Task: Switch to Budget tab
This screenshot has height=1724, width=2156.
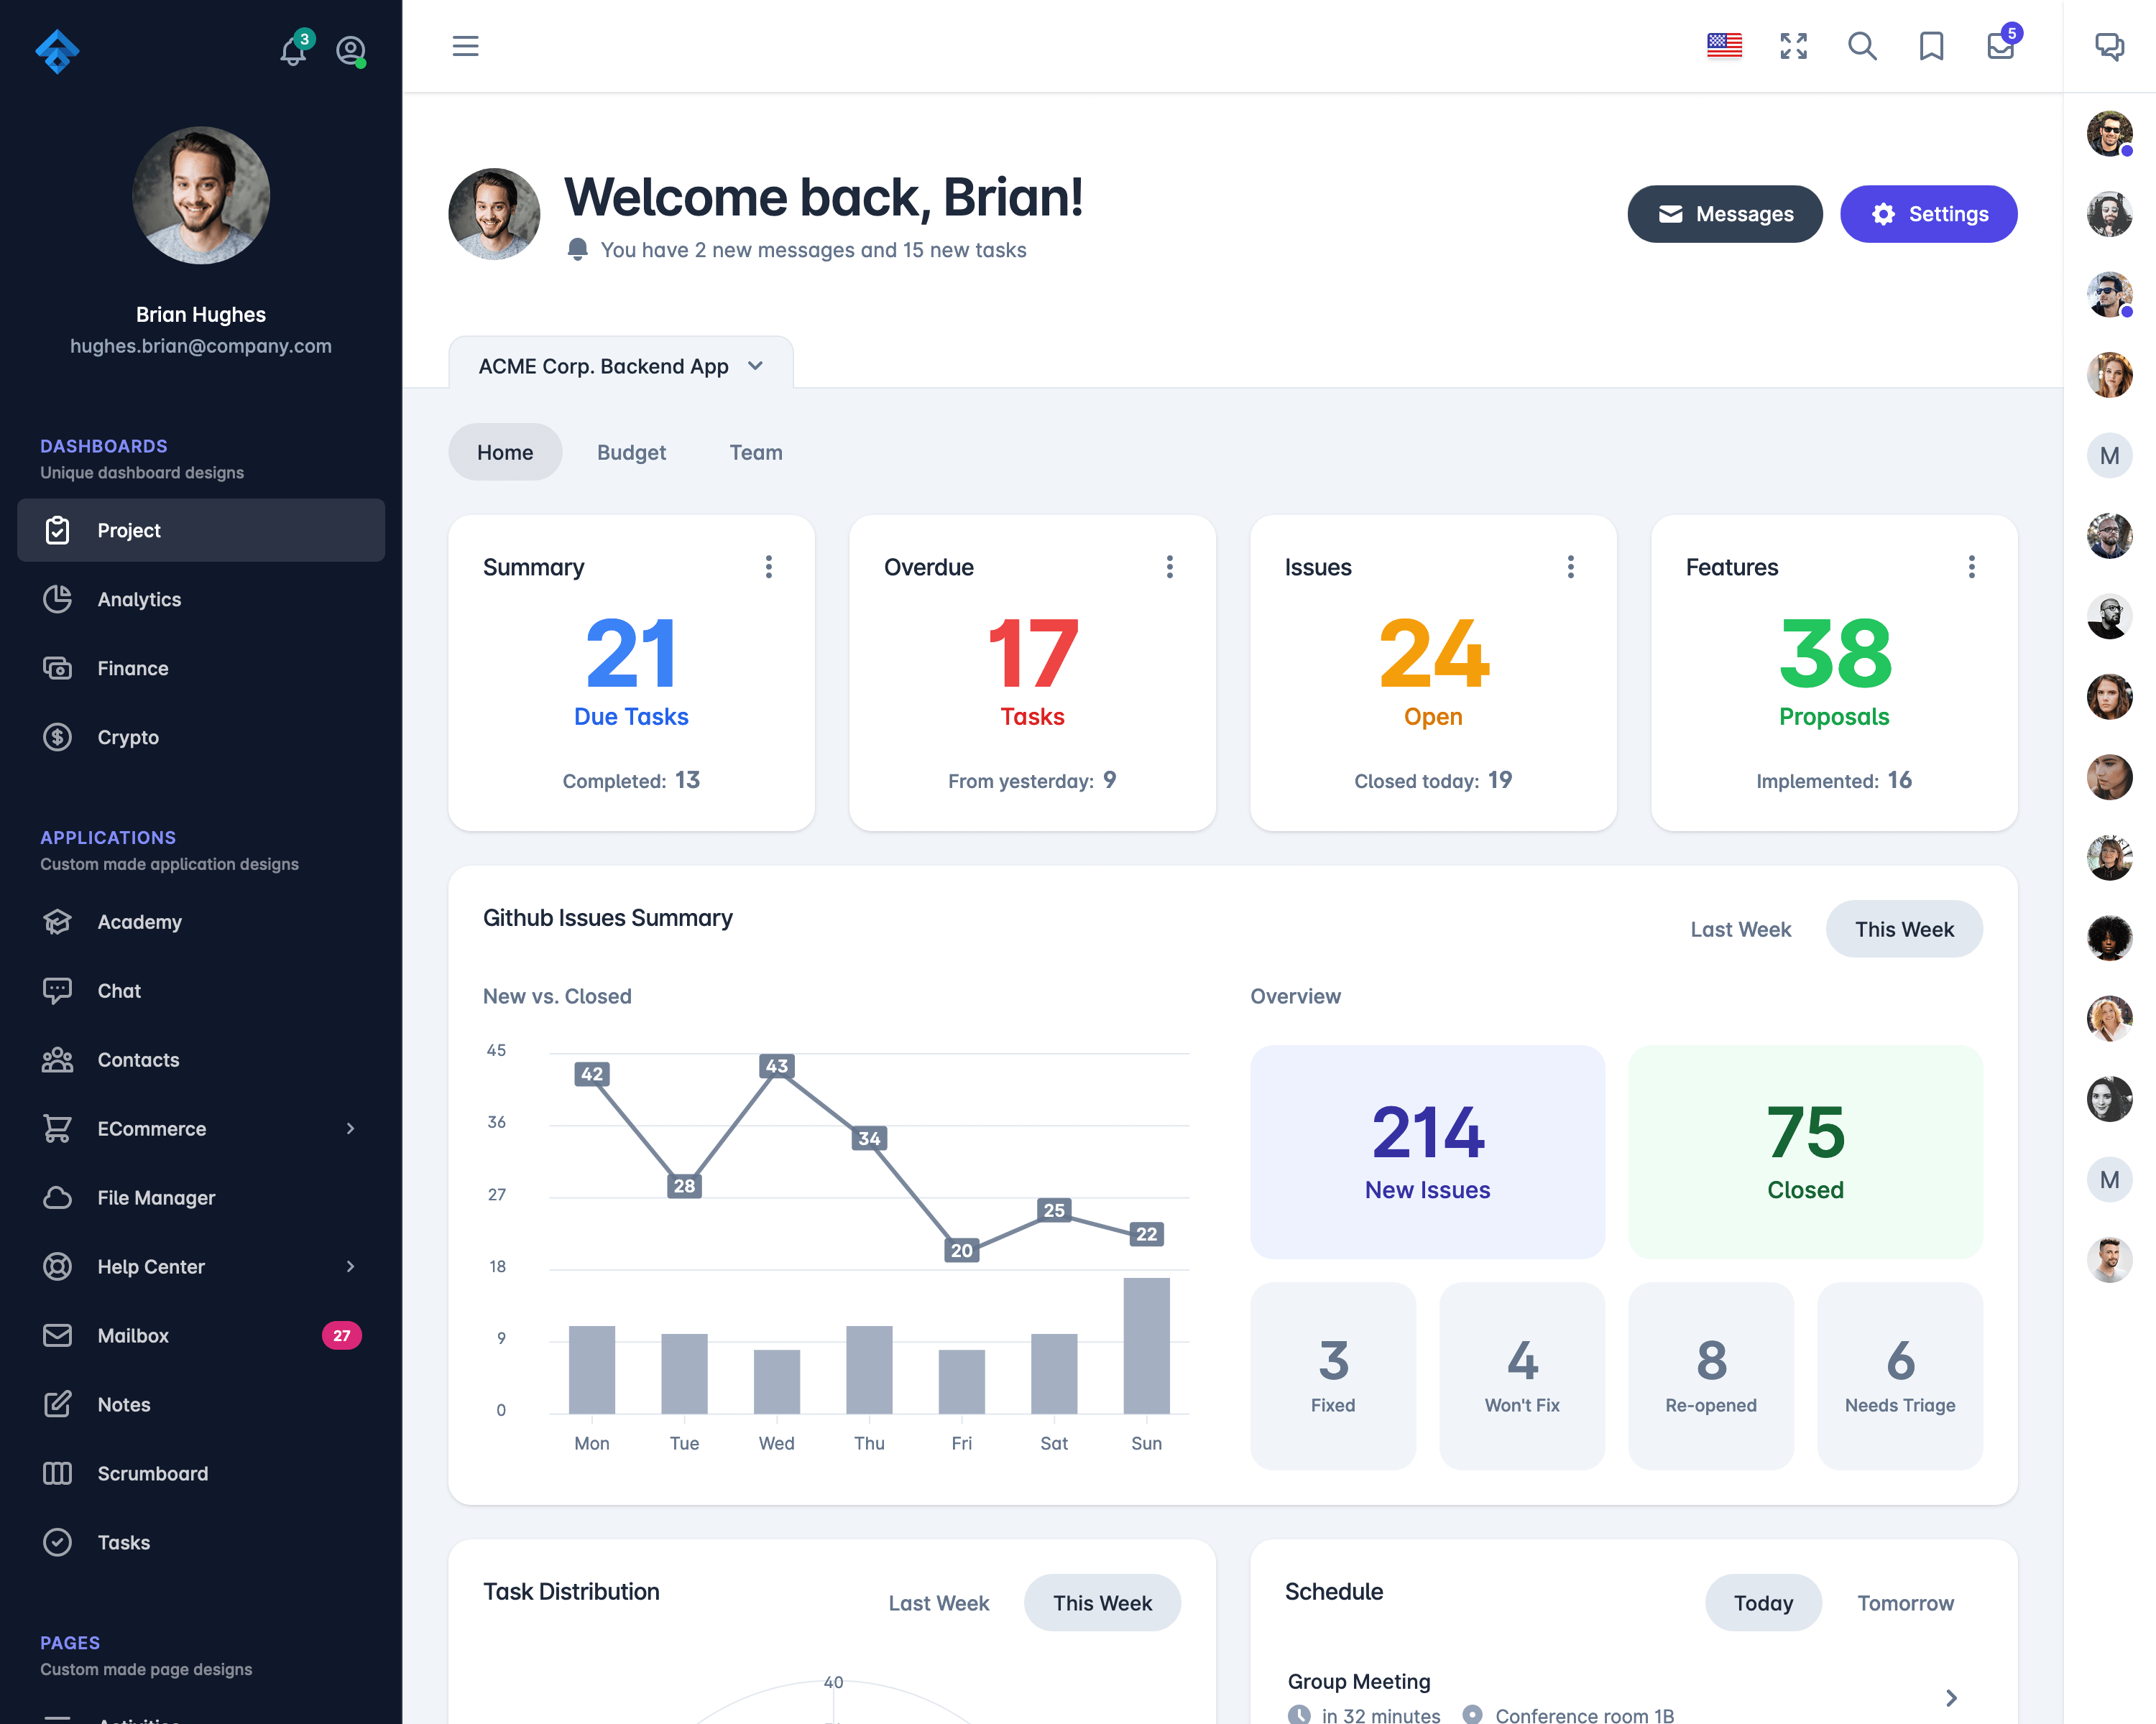Action: tap(630, 450)
